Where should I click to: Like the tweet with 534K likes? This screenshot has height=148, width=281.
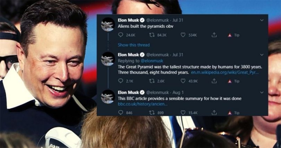(183, 35)
